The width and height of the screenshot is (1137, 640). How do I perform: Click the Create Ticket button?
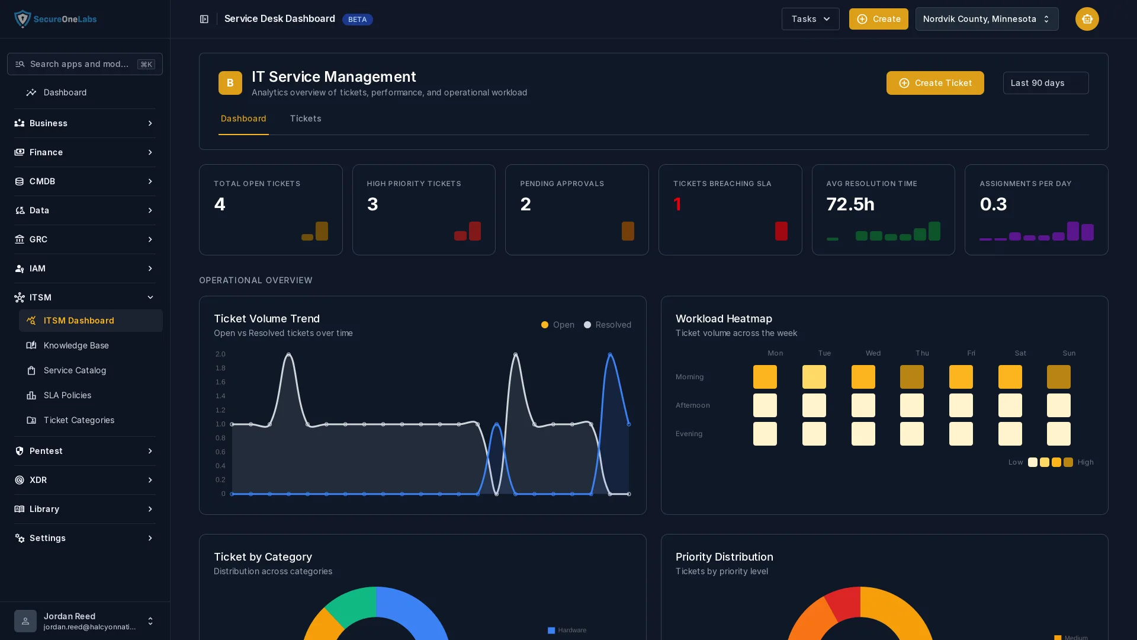[935, 83]
